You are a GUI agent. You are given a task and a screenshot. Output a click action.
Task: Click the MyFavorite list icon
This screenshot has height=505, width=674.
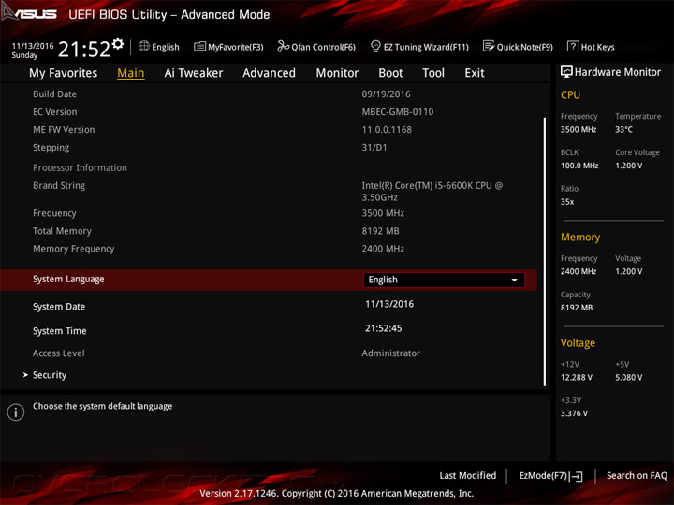coord(200,46)
